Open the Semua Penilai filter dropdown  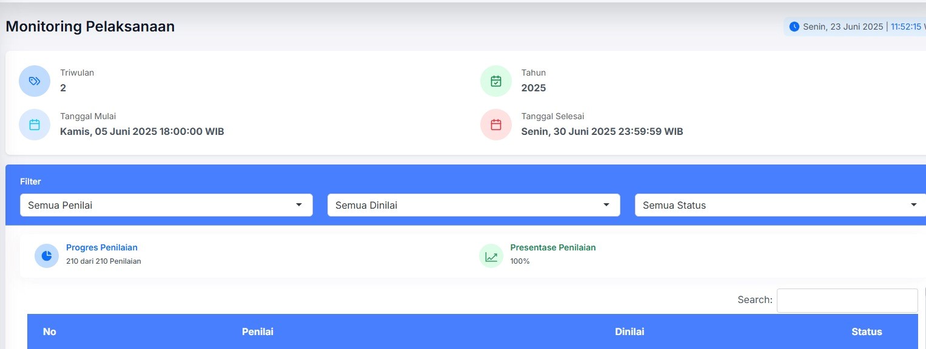point(166,205)
